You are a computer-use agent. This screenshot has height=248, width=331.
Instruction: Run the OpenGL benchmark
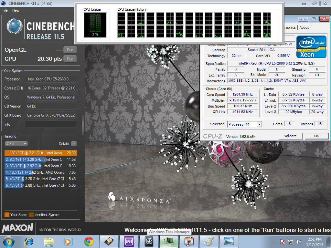[70, 50]
